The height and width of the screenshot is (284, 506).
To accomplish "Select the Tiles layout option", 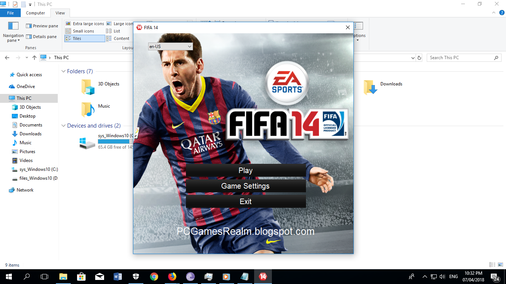I will pos(85,38).
